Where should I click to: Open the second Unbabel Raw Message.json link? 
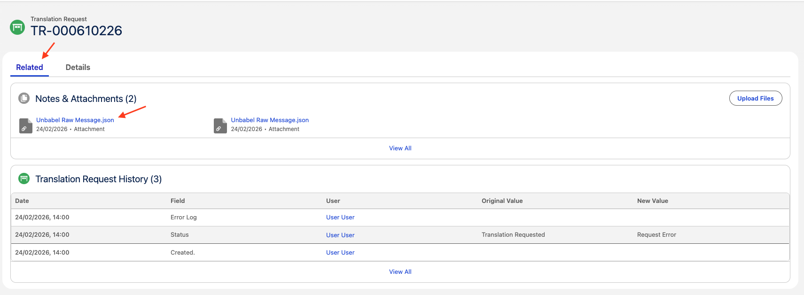(x=270, y=120)
